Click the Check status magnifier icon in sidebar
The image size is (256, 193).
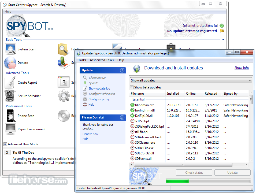pos(85,77)
